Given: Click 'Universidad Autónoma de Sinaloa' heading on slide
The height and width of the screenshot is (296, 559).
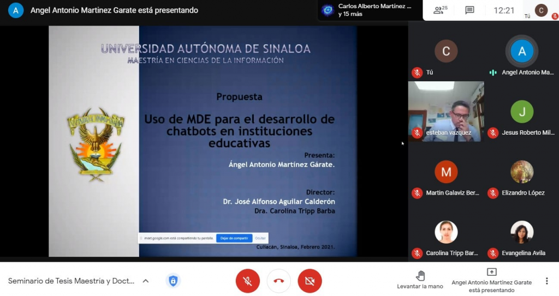Looking at the screenshot, I should (x=206, y=49).
